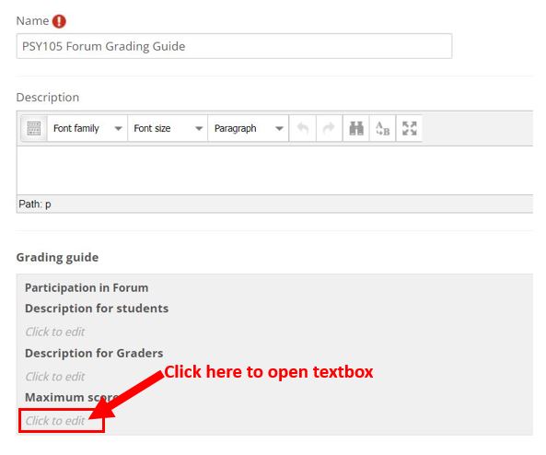Click the Font size dropdown arrow

(x=199, y=129)
